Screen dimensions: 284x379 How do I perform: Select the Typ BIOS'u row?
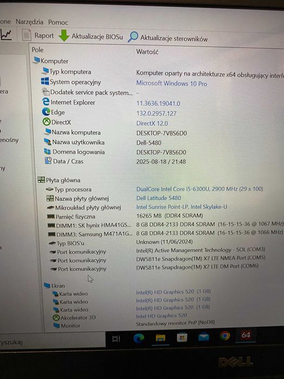point(70,243)
